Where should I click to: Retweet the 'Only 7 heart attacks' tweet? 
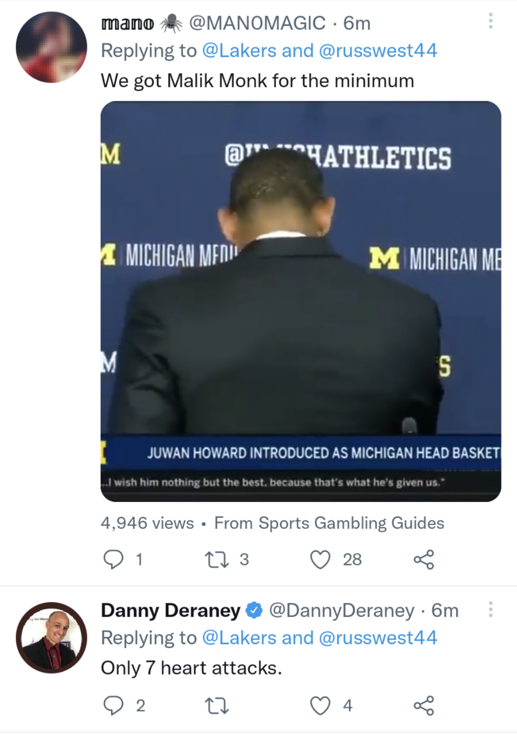(x=216, y=706)
